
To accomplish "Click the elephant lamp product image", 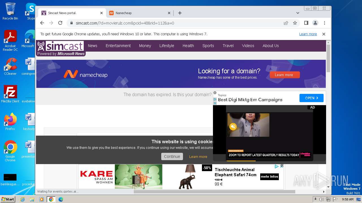I will [x=187, y=177].
